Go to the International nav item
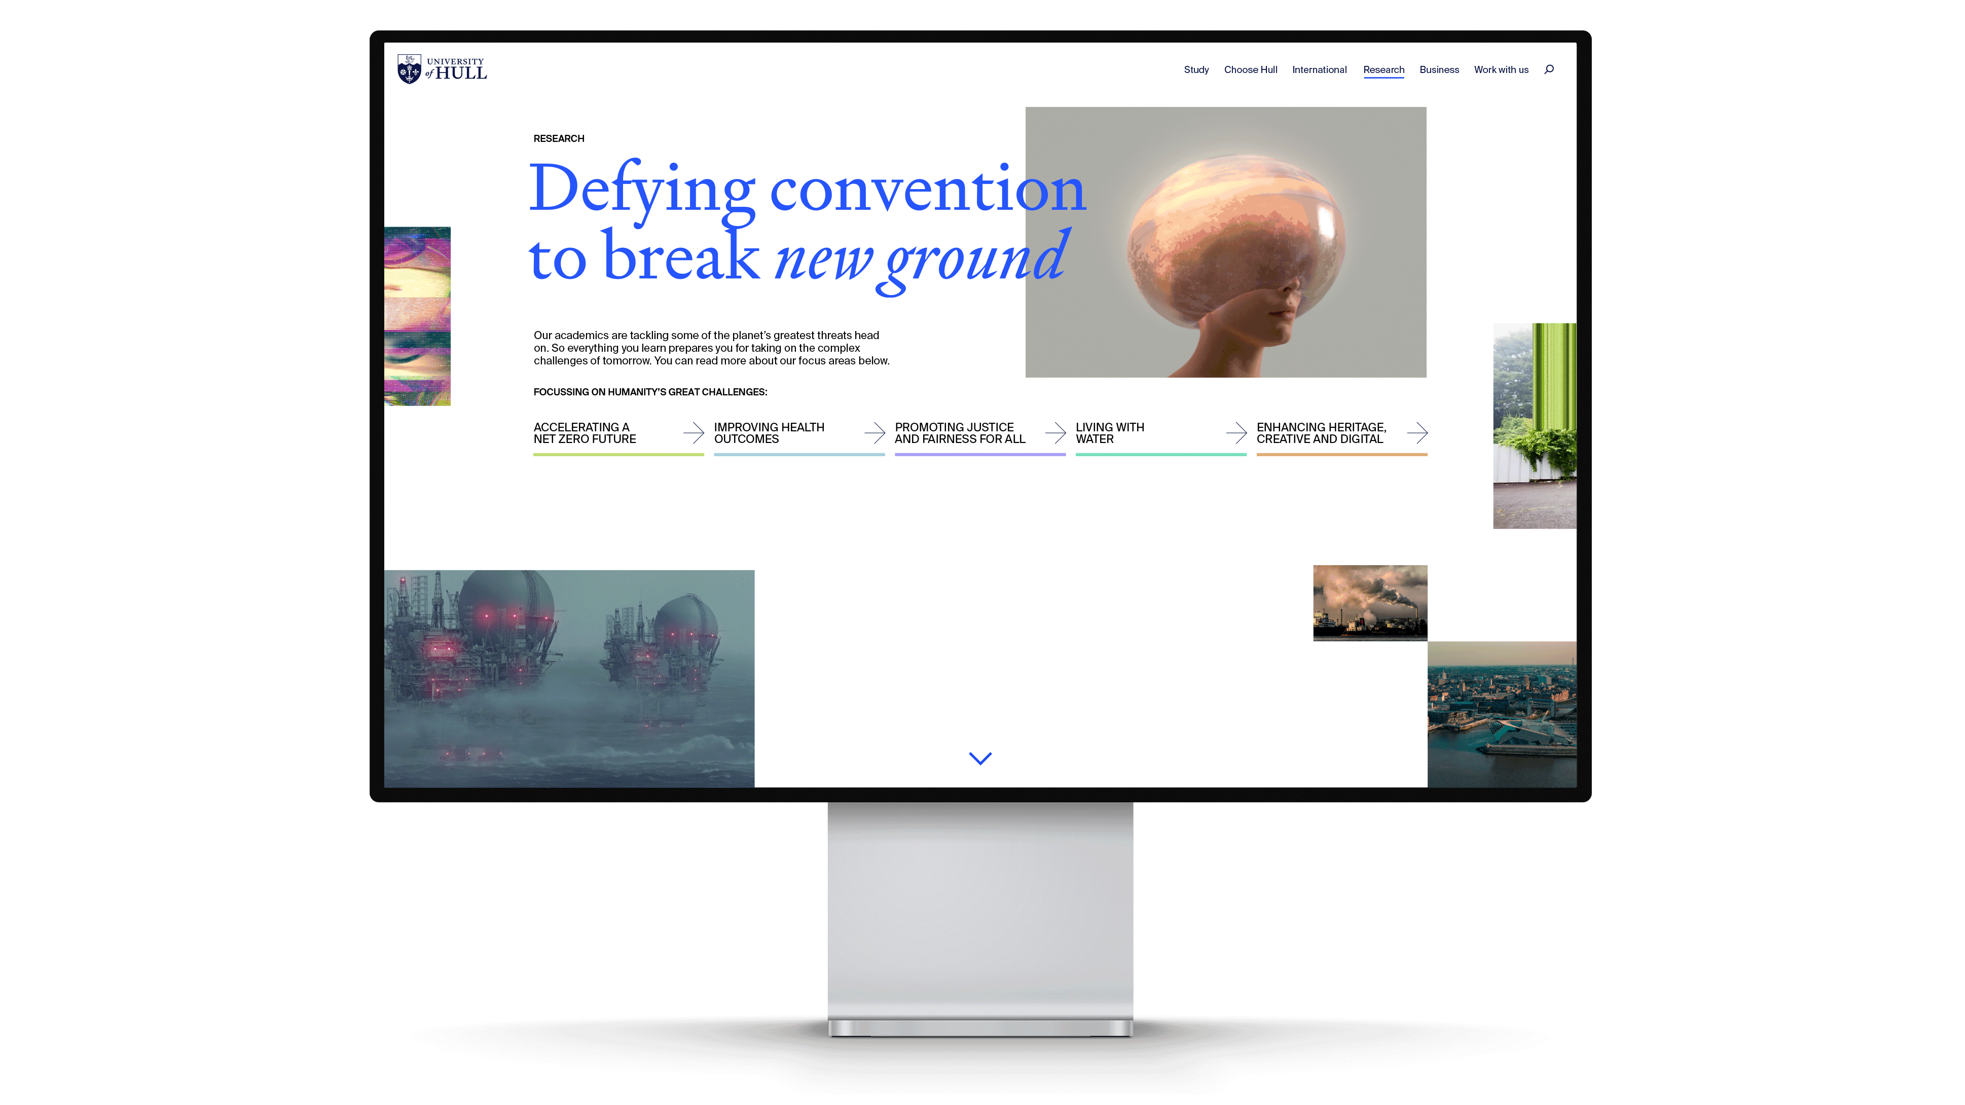This screenshot has width=1965, height=1105. [x=1319, y=69]
